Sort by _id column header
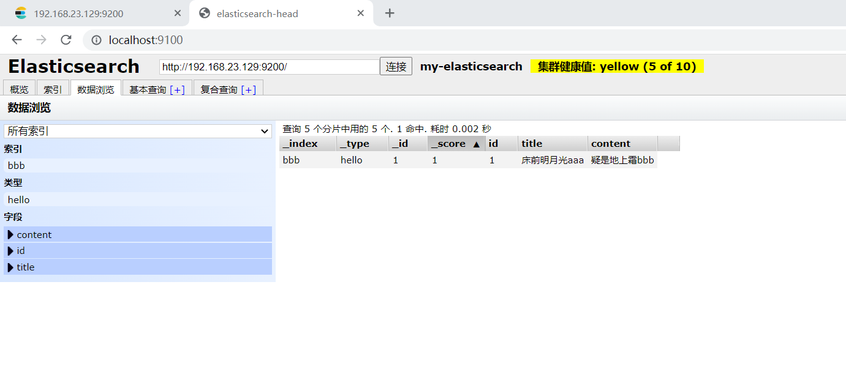This screenshot has height=372, width=846. pos(408,144)
